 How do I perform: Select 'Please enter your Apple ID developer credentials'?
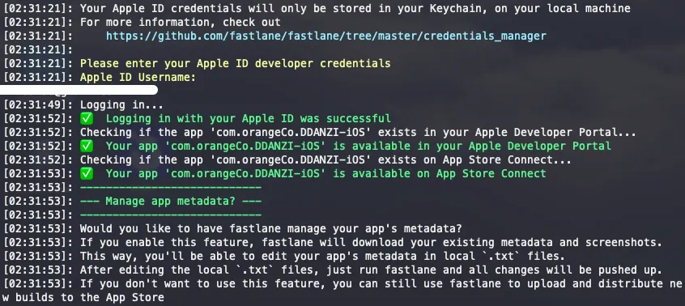pos(235,63)
